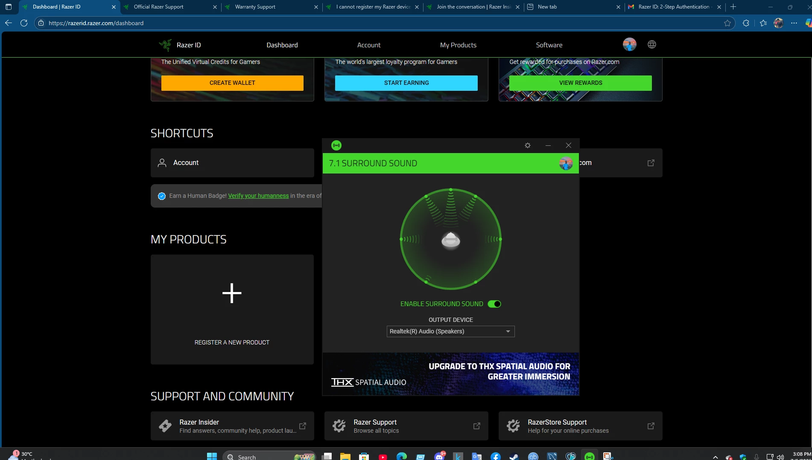Click the external-link icon on the .com shortcut
Image resolution: width=812 pixels, height=460 pixels.
pyautogui.click(x=651, y=163)
